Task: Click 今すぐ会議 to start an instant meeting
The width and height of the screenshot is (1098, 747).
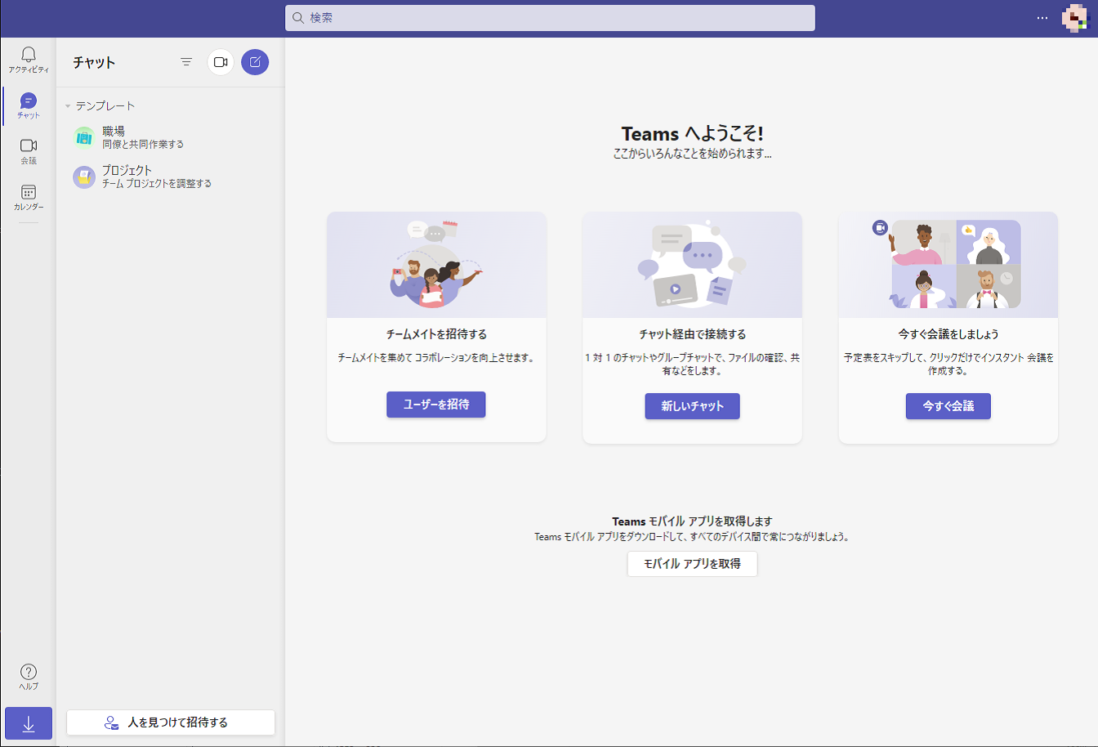Action: coord(948,406)
